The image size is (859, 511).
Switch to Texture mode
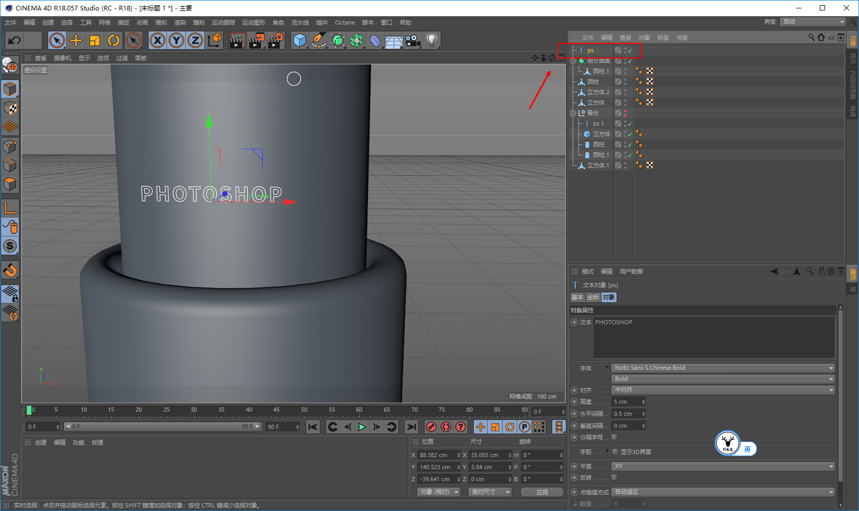(10, 108)
